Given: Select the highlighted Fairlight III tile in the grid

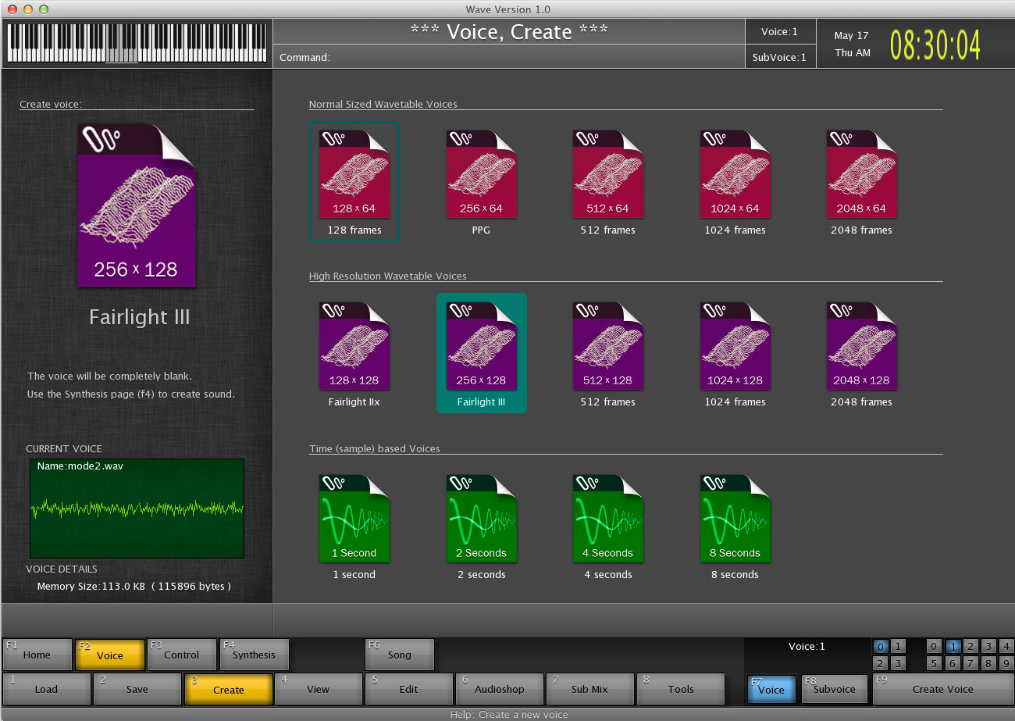Looking at the screenshot, I should [x=482, y=353].
